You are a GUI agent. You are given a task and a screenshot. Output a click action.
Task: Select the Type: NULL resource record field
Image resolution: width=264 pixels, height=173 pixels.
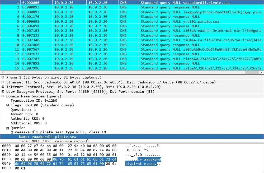click(x=54, y=141)
